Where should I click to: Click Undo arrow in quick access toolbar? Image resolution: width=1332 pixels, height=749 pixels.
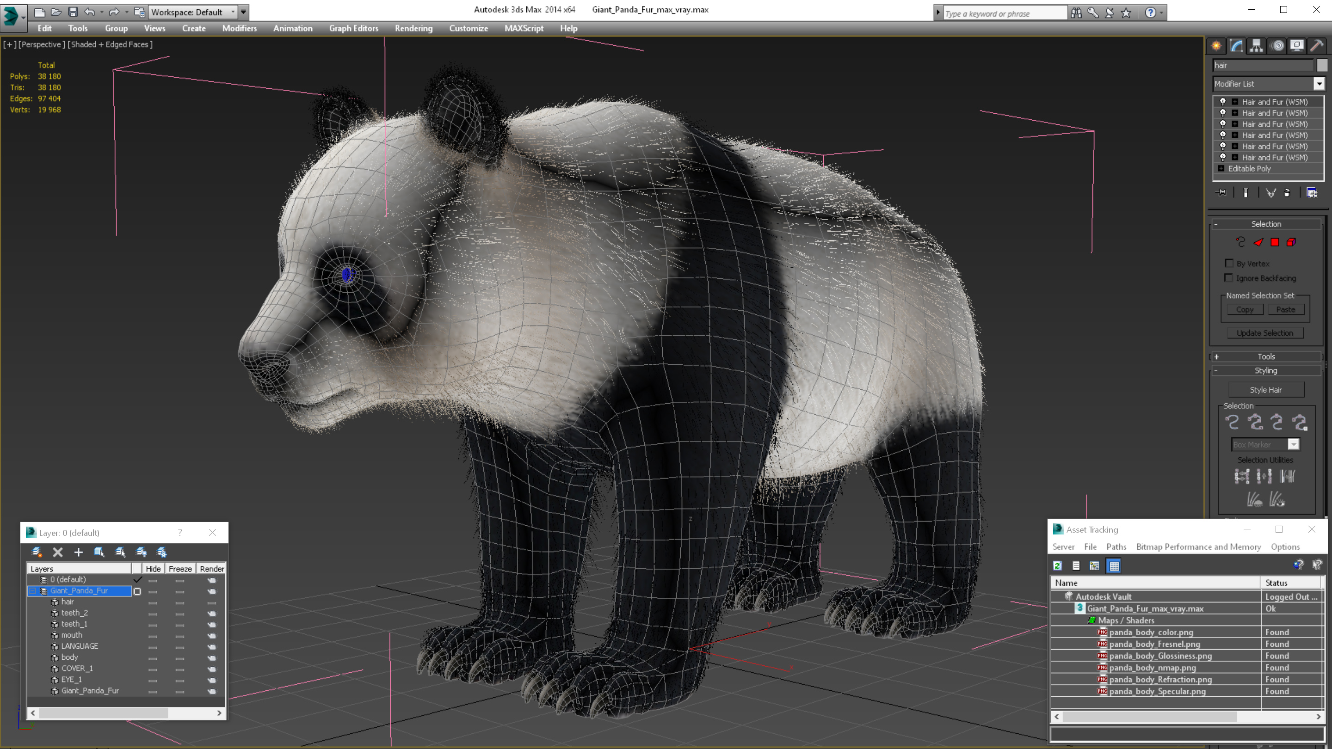click(x=89, y=12)
